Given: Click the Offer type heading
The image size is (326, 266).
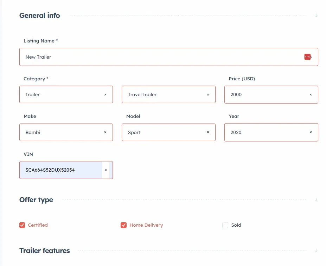Looking at the screenshot, I should tap(36, 200).
